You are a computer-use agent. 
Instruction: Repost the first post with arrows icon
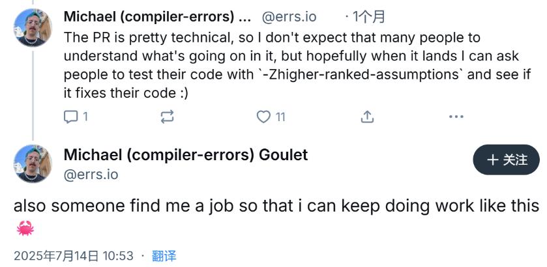tap(167, 117)
